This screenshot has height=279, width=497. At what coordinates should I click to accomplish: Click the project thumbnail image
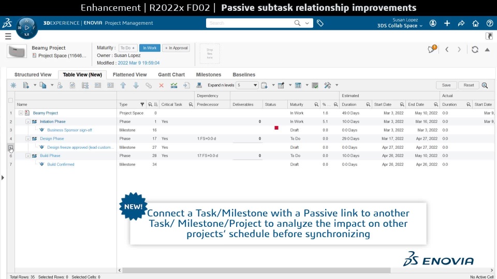(x=17, y=51)
